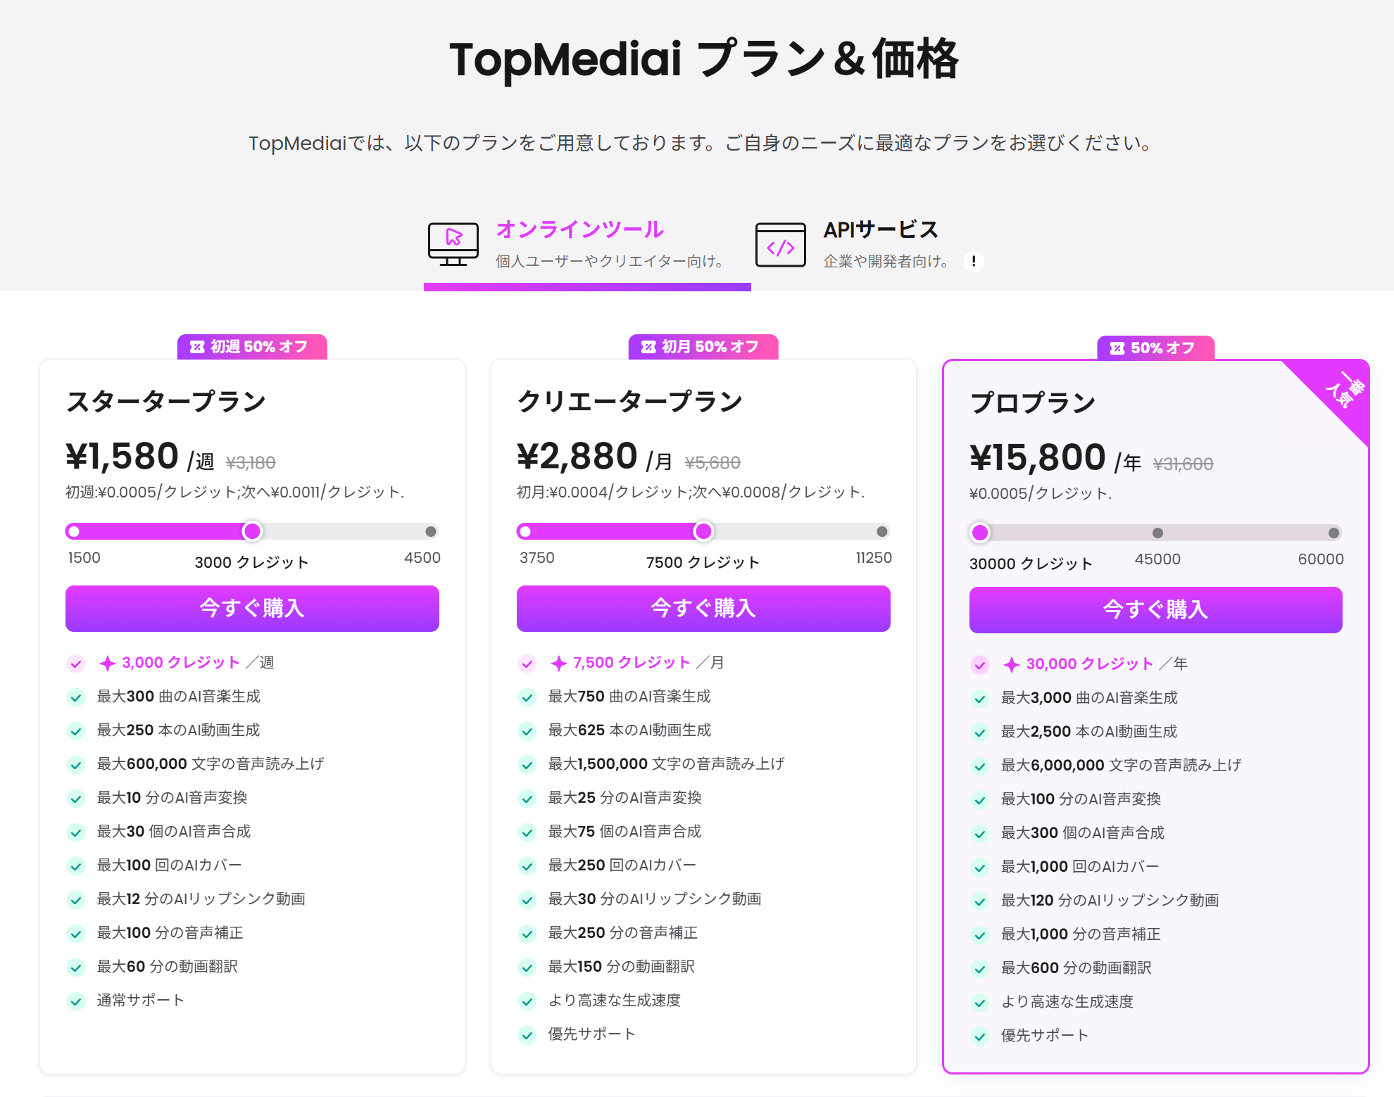Toggle the check beside 最大300 曲のAI音楽生成
Image resolution: width=1394 pixels, height=1097 pixels.
75,697
